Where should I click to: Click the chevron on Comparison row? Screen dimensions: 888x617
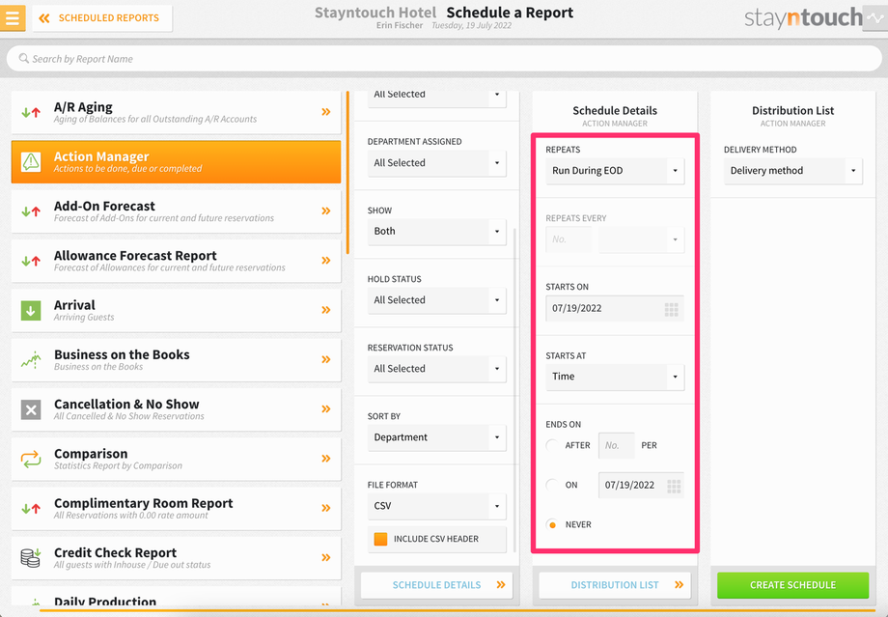coord(325,459)
